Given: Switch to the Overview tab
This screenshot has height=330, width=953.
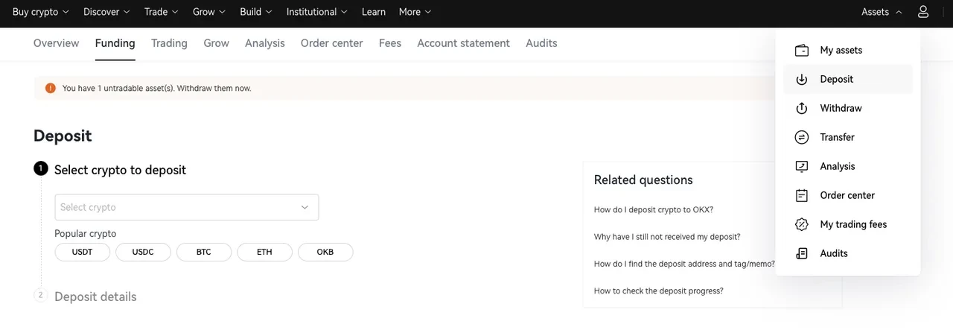Looking at the screenshot, I should [56, 43].
